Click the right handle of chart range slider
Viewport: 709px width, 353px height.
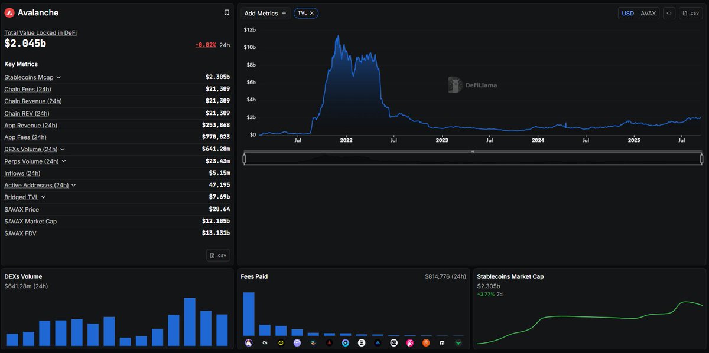pos(701,159)
